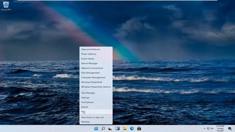Choose Desktop in the context menu
The width and height of the screenshot is (235, 132).
(96, 122)
